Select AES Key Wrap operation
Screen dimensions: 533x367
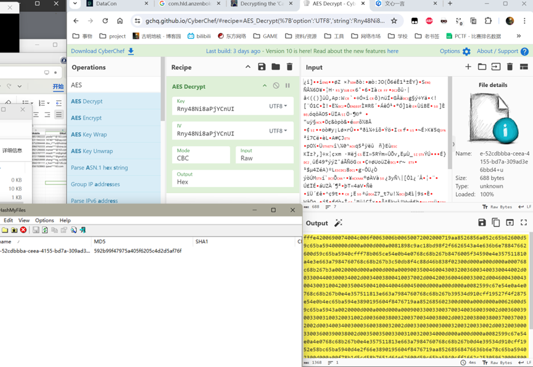pos(114,134)
